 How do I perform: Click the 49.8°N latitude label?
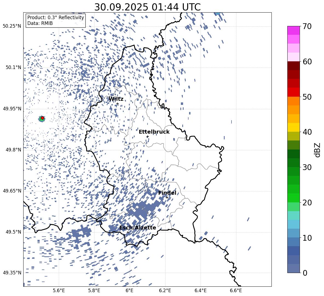point(13,150)
